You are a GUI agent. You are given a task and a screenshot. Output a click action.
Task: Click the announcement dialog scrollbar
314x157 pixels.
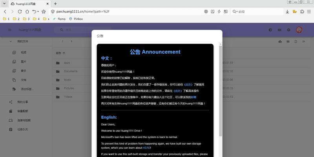[221, 91]
